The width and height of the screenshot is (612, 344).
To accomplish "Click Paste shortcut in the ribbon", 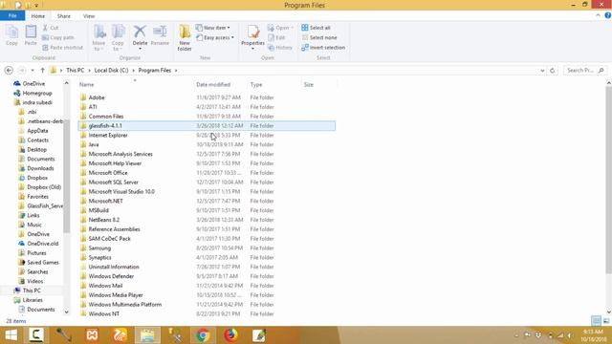I will pos(62,47).
